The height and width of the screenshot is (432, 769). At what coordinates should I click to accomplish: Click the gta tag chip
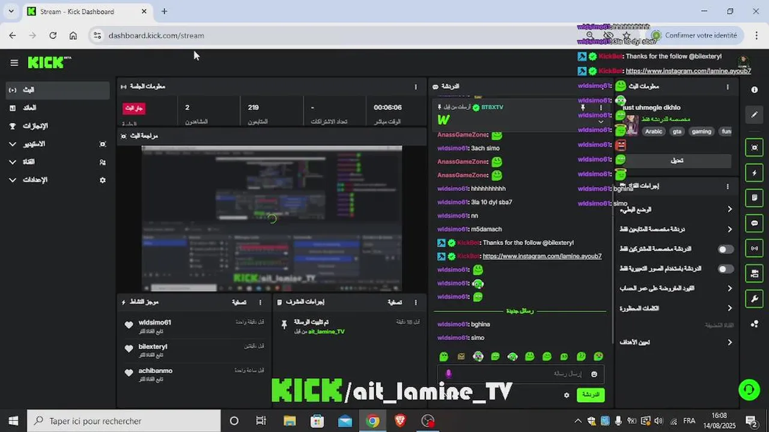[x=677, y=131]
